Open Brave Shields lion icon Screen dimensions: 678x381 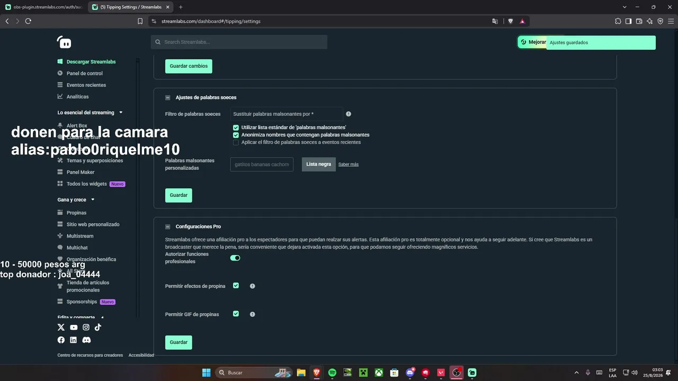click(511, 21)
